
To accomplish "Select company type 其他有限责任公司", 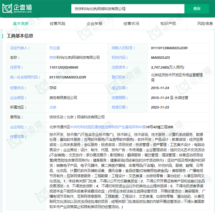I will [63, 98].
